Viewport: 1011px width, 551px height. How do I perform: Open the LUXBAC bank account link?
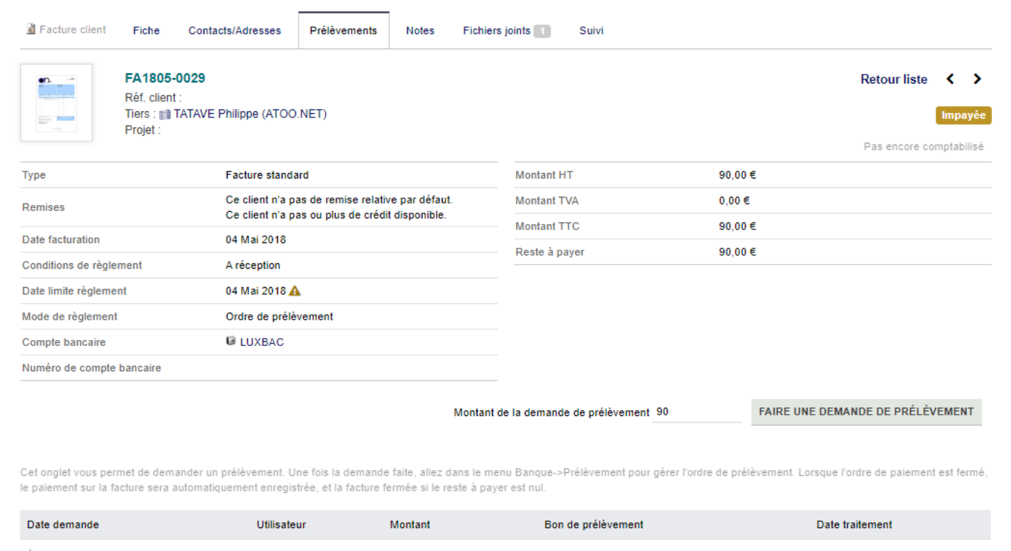click(262, 342)
